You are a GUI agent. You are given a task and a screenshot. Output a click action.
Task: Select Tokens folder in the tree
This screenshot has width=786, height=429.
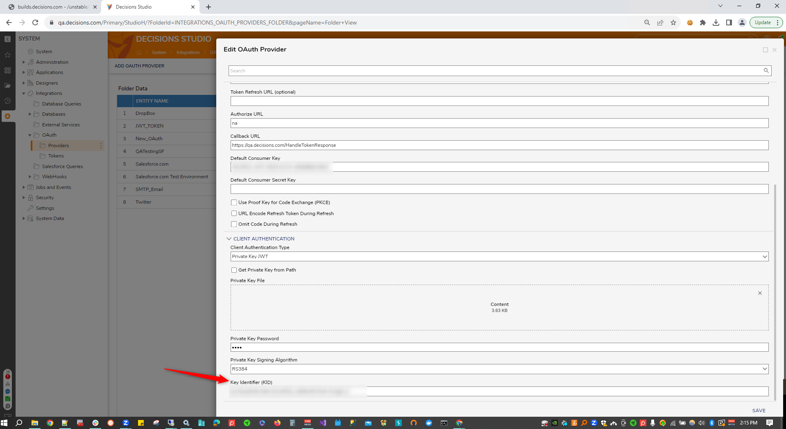pyautogui.click(x=56, y=156)
